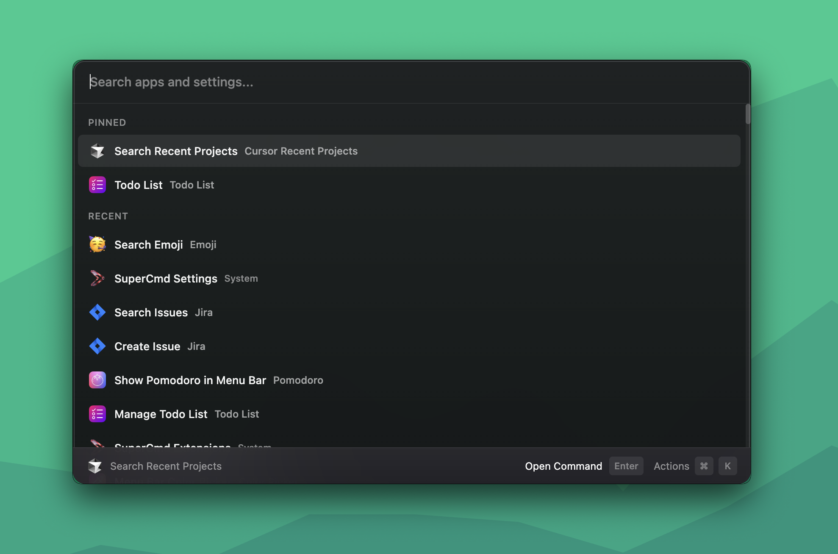Click the Enter key badge in footer
838x554 pixels.
[x=626, y=466]
